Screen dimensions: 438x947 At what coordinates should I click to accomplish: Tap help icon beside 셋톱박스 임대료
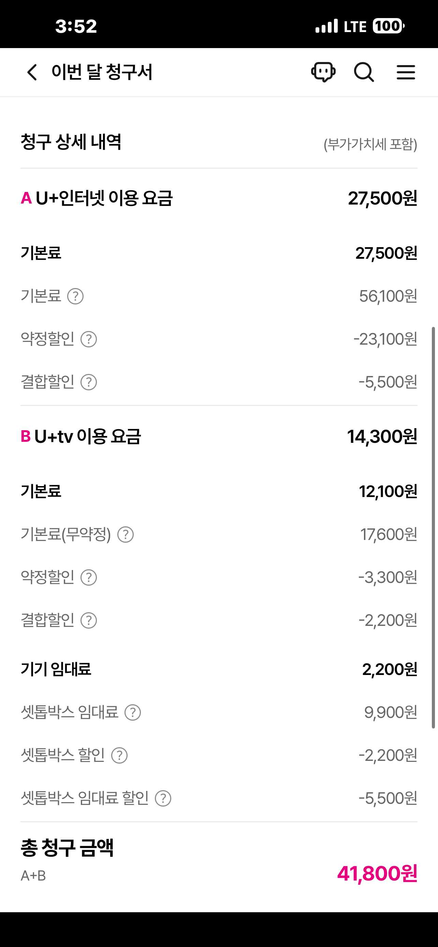point(133,712)
